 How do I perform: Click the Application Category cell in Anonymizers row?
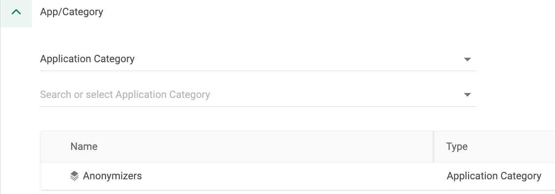point(494,176)
